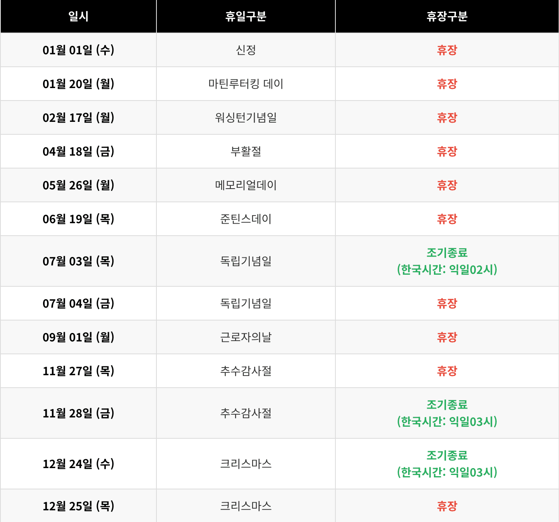Click the 신정 holiday cell
This screenshot has height=522, width=559.
tap(246, 50)
